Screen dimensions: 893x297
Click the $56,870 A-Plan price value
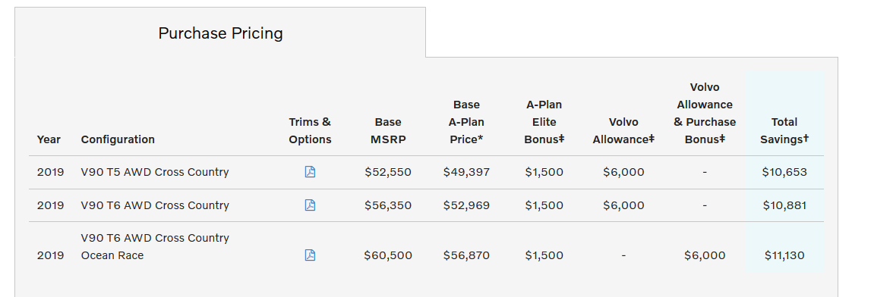(466, 255)
